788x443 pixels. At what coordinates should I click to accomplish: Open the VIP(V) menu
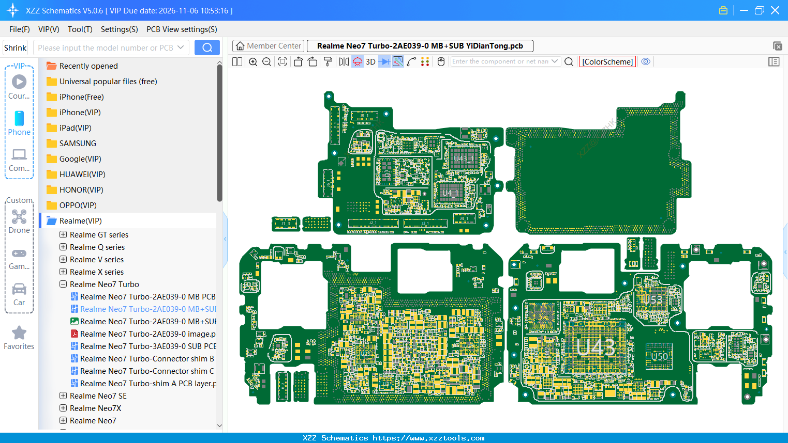click(x=49, y=29)
